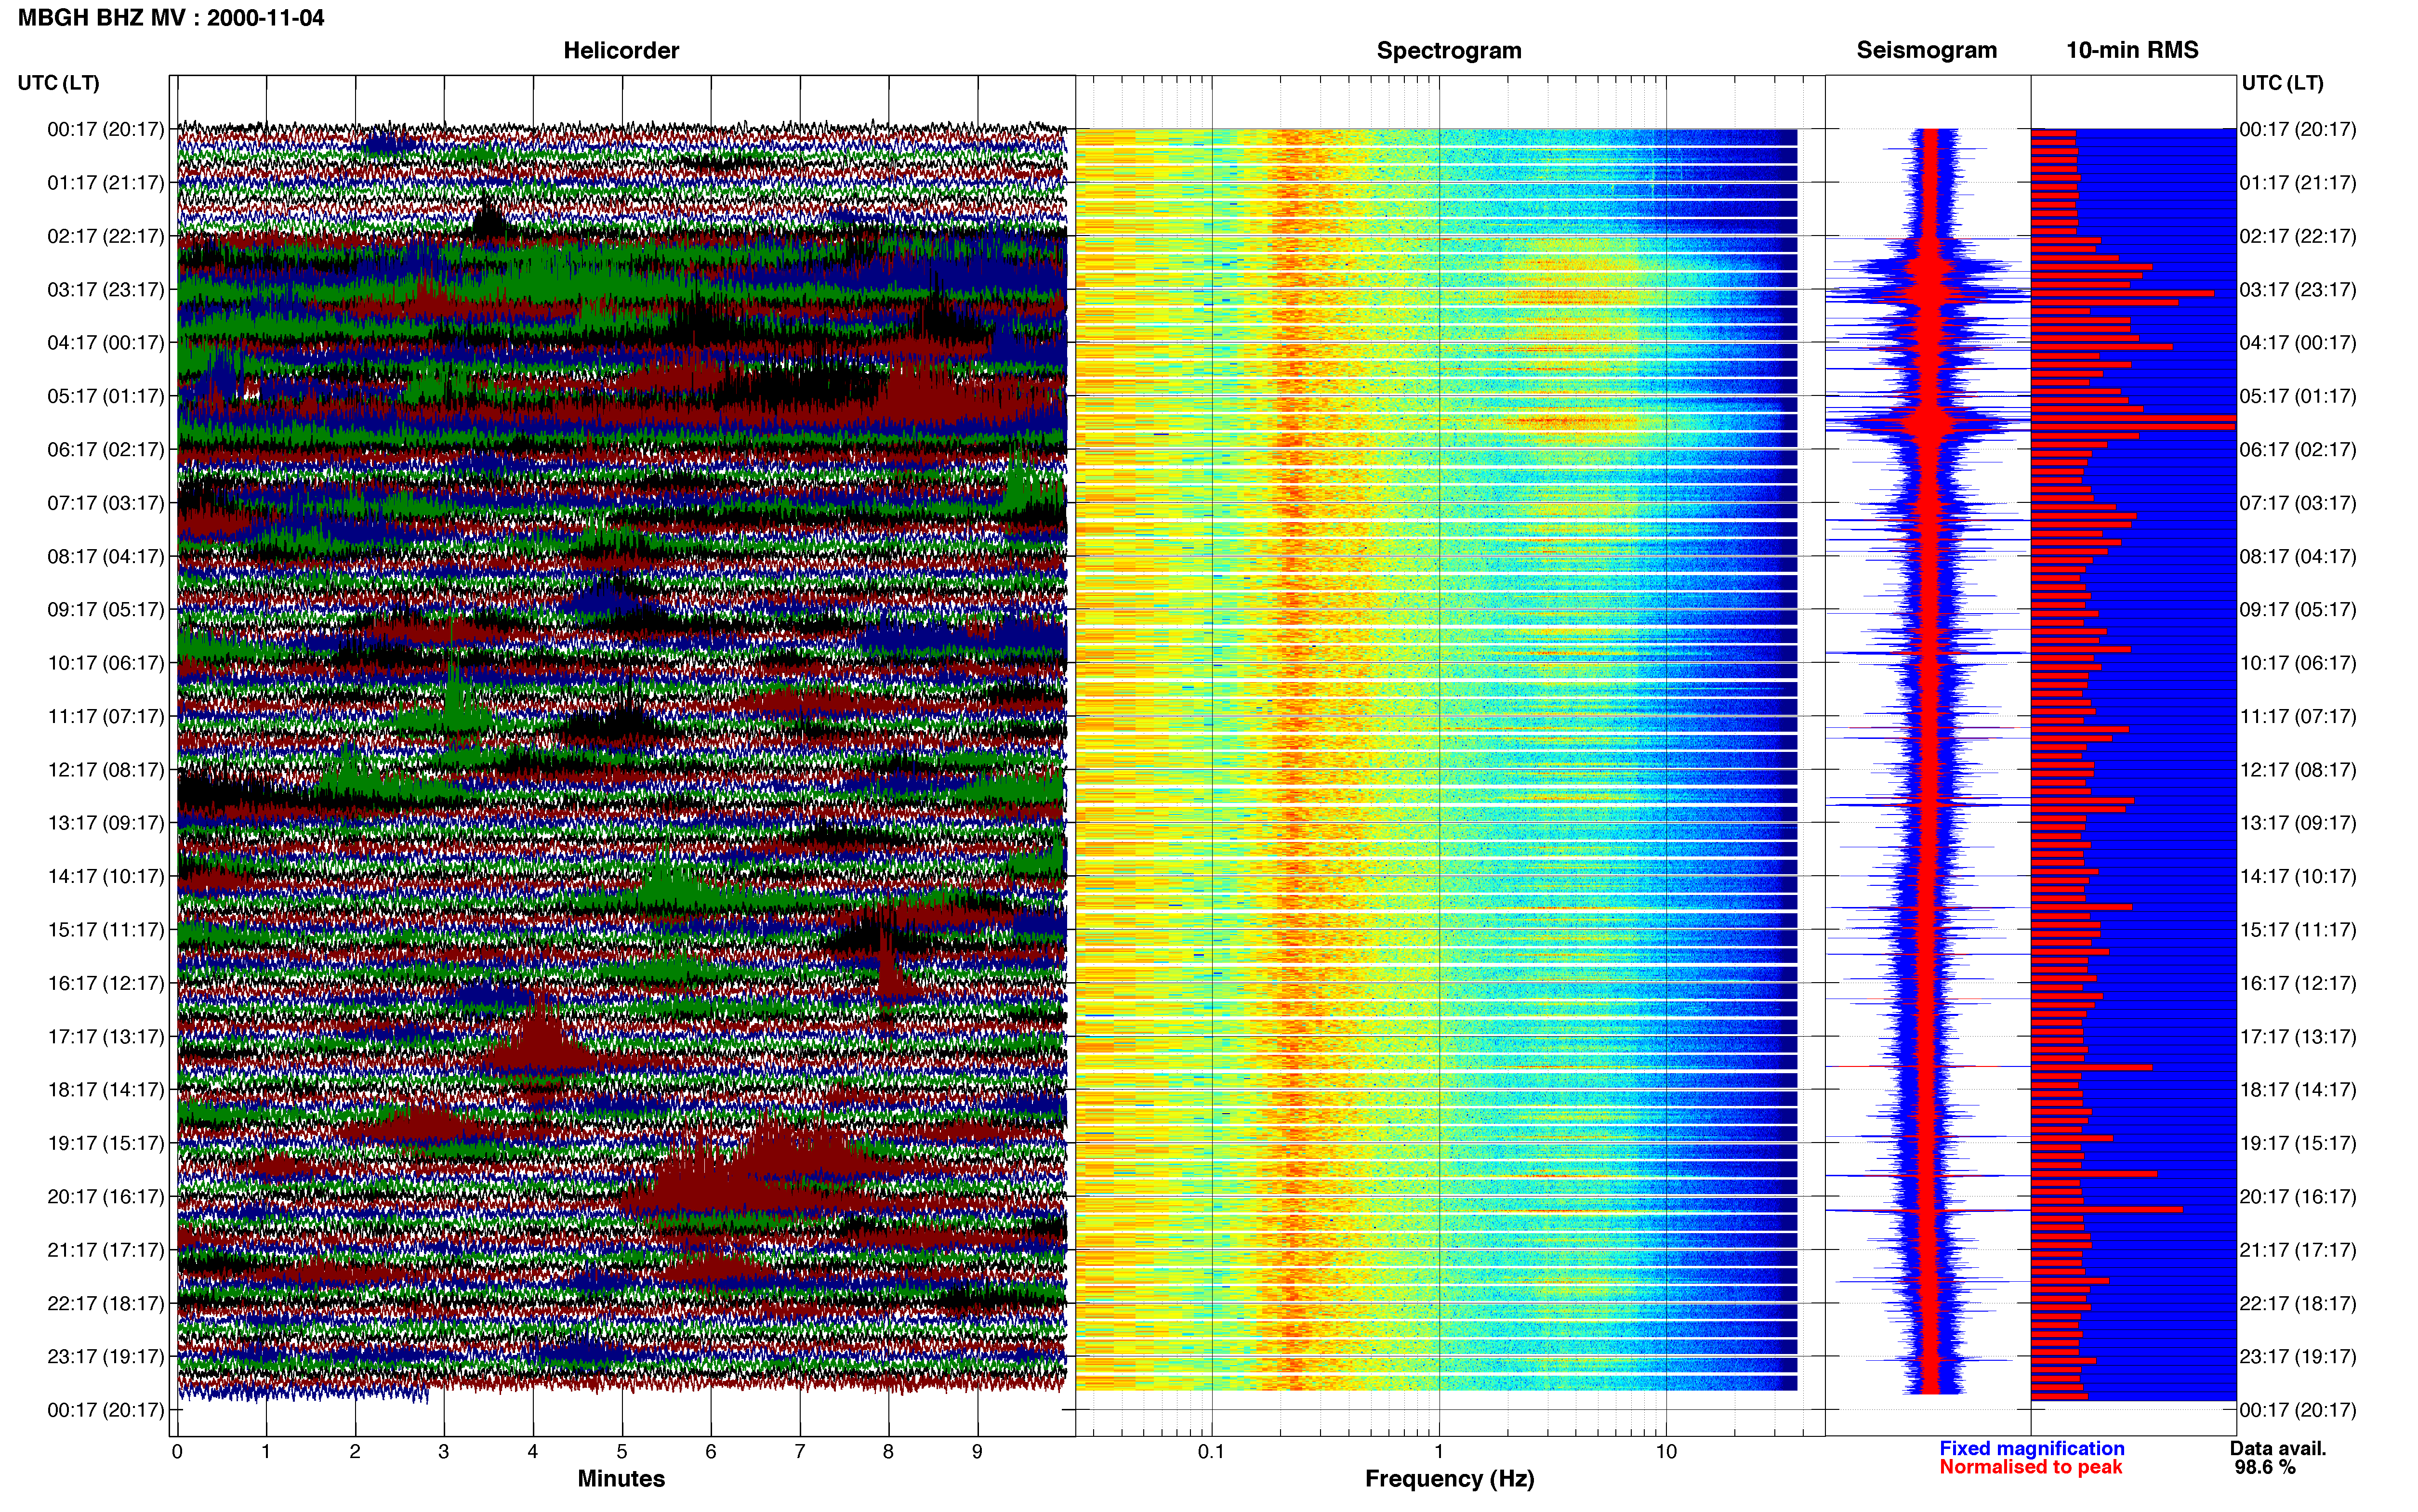Click right time label 08:17 (04:17)

click(2298, 556)
